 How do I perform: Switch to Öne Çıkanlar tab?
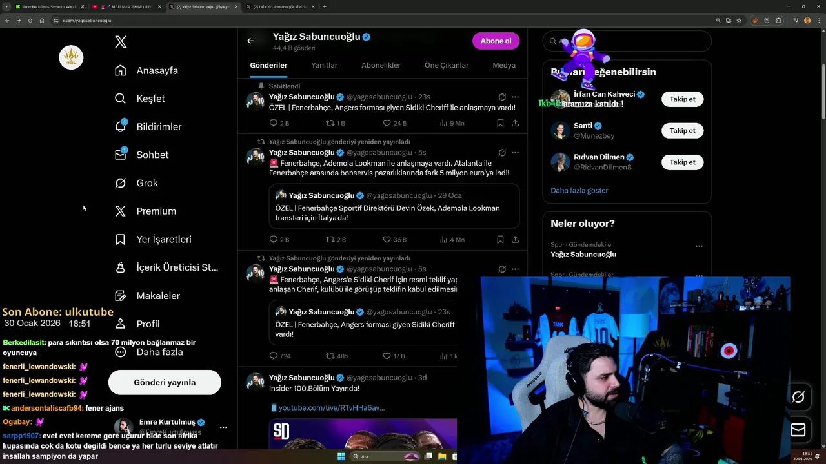pos(447,65)
